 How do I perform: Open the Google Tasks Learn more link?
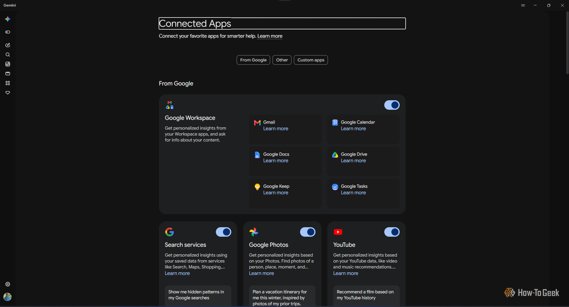[353, 193]
